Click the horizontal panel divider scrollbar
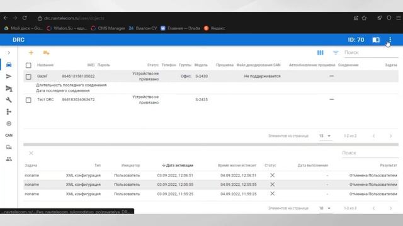 coord(211,144)
